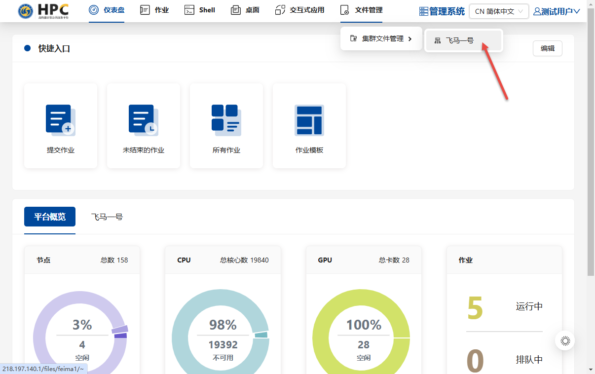This screenshot has width=595, height=374.
Task: Switch to the 平台概览 tab
Action: click(50, 217)
